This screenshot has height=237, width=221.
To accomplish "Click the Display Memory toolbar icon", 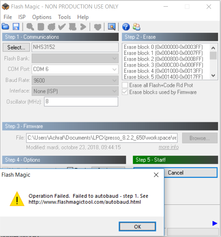I will (x=73, y=27).
